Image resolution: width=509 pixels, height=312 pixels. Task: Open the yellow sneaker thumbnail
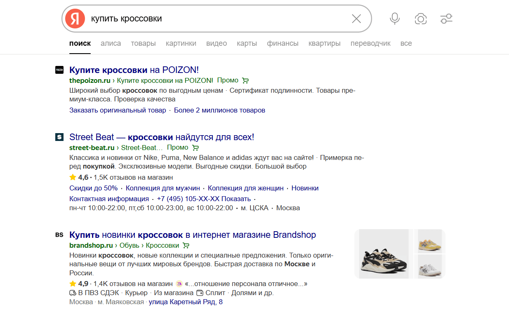click(429, 241)
